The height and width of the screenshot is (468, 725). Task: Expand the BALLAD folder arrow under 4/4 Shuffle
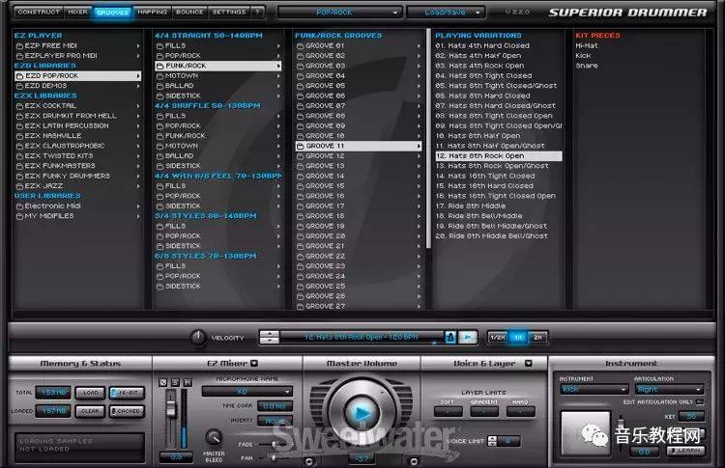click(278, 156)
